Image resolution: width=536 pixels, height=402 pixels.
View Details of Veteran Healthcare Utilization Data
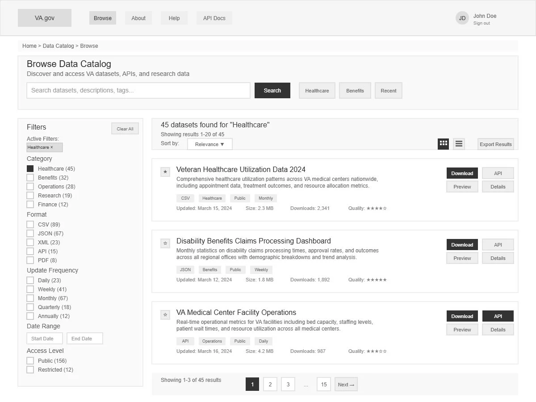point(498,187)
